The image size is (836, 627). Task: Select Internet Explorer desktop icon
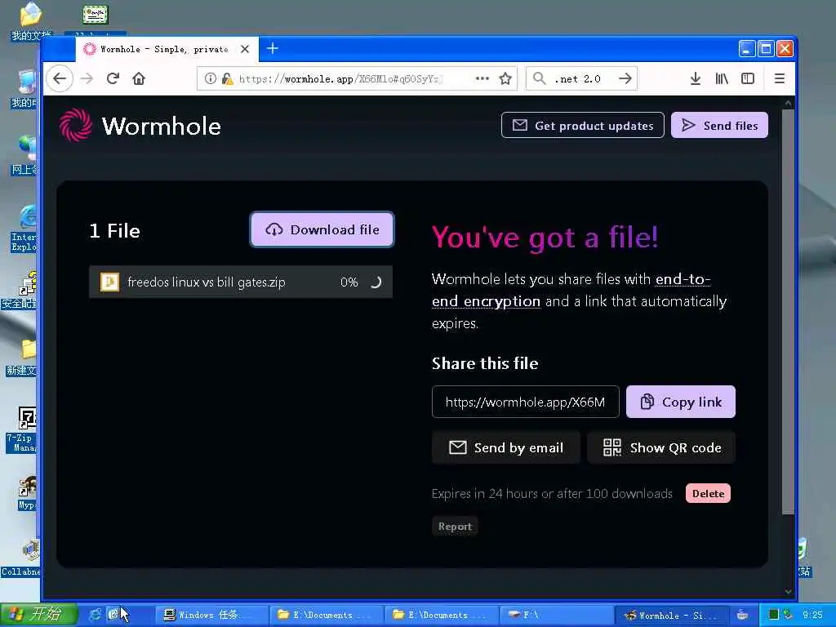pyautogui.click(x=24, y=229)
